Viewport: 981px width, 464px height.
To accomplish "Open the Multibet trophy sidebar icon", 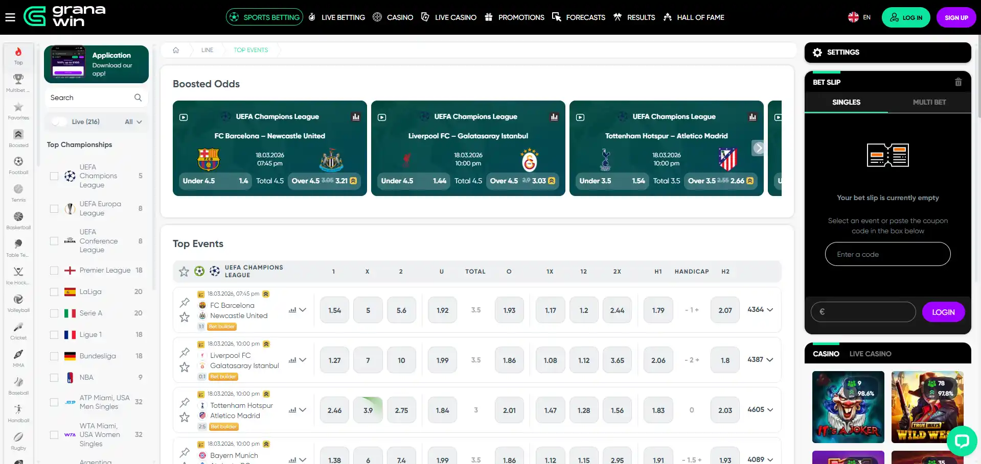I will [18, 83].
